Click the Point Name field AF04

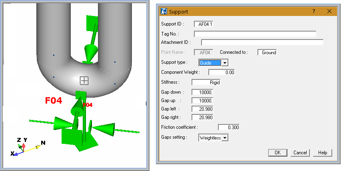tap(203, 53)
